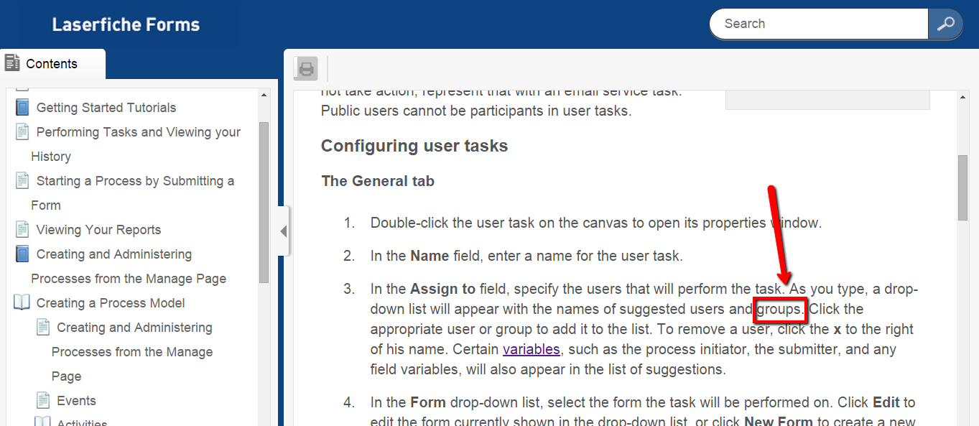979x426 pixels.
Task: Focus the Search input field
Action: (x=820, y=24)
